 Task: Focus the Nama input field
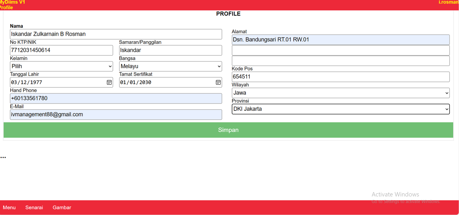116,34
